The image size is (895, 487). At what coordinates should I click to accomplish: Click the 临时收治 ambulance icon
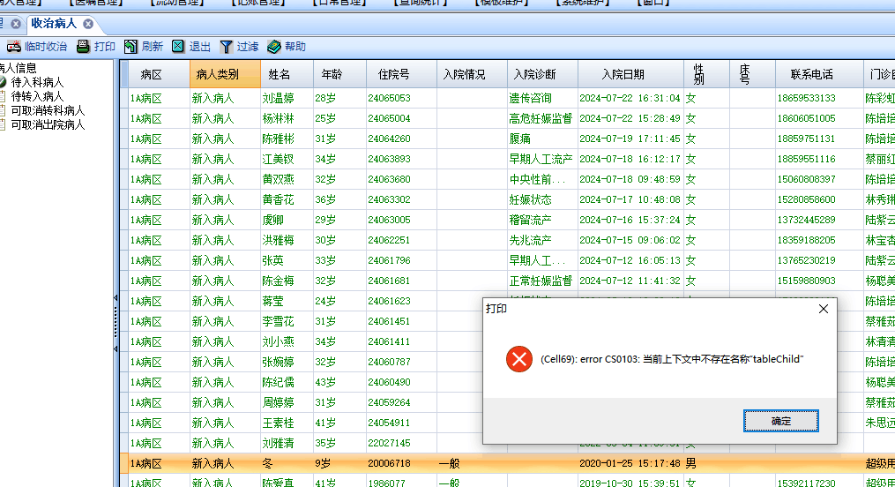click(x=14, y=47)
